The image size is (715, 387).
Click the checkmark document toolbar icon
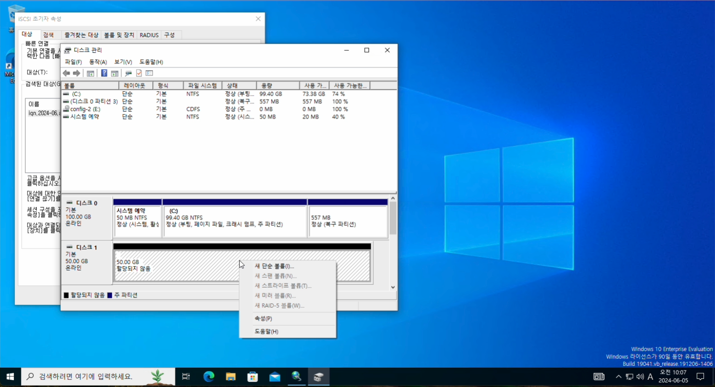139,73
